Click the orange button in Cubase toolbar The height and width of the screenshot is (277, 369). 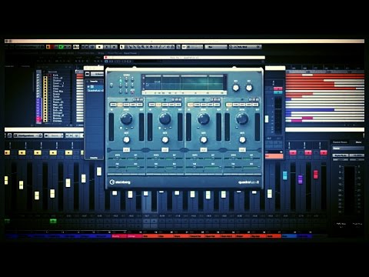[48, 47]
